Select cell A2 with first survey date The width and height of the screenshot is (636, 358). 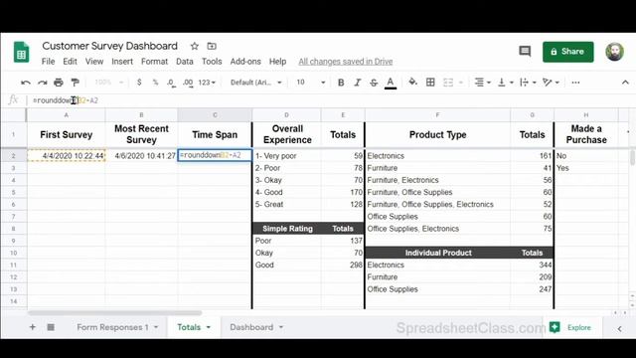pyautogui.click(x=67, y=156)
